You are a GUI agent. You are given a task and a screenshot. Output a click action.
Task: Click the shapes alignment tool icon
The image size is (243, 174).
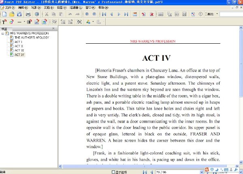pos(88,22)
